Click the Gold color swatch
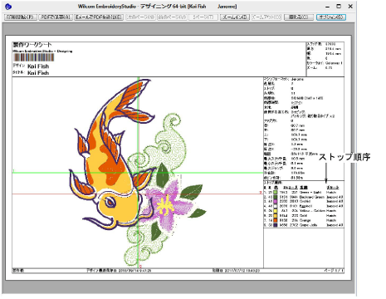The width and height of the screenshot is (386, 299). (276, 216)
